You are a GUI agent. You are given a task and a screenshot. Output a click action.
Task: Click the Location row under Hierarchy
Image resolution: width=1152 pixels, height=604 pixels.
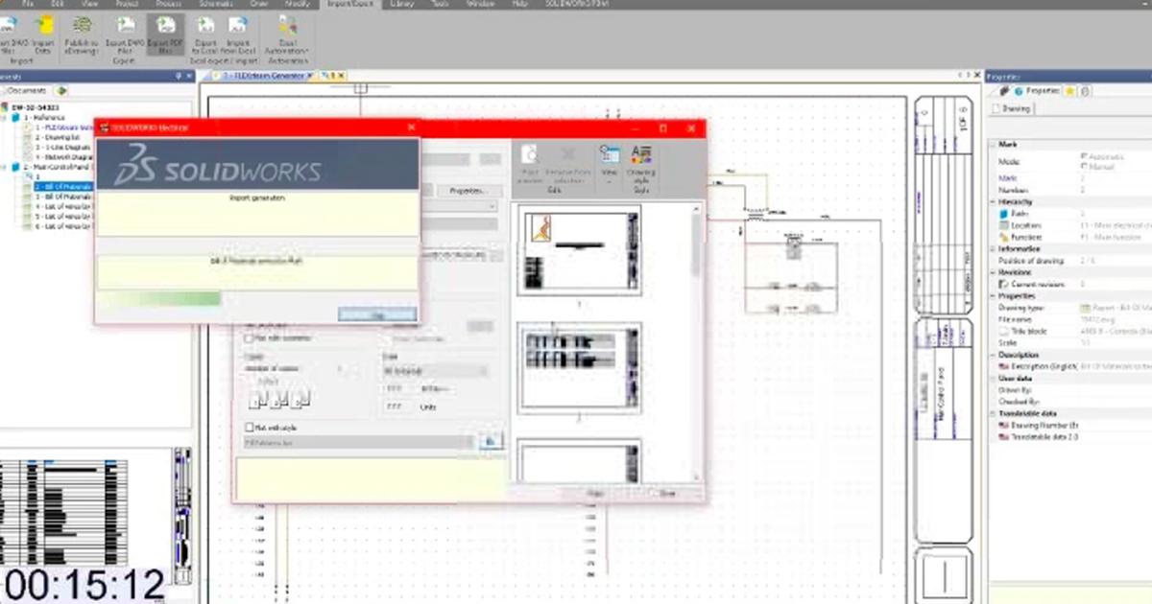(1069, 225)
